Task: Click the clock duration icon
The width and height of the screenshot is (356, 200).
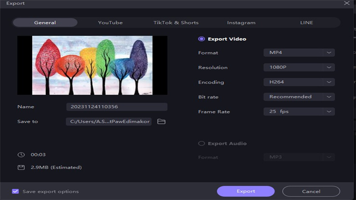Action: tap(21, 155)
